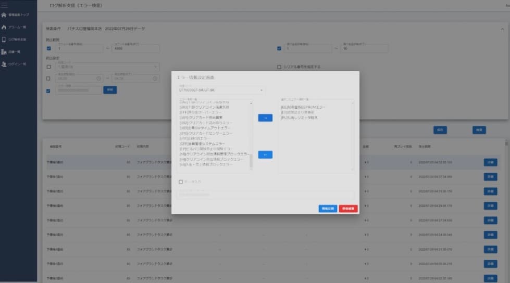Select the phone-shaped log analysis icon
Viewport: 510px width, 283px height.
(5, 40)
